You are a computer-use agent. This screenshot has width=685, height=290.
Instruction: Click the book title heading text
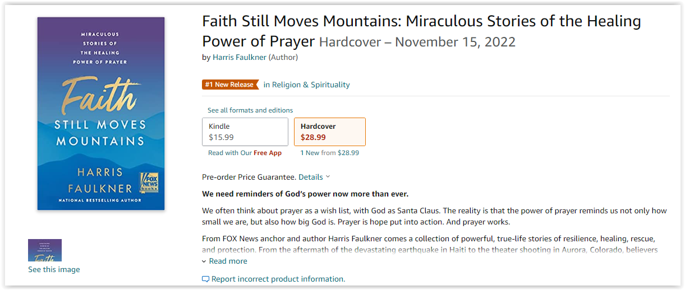(421, 31)
